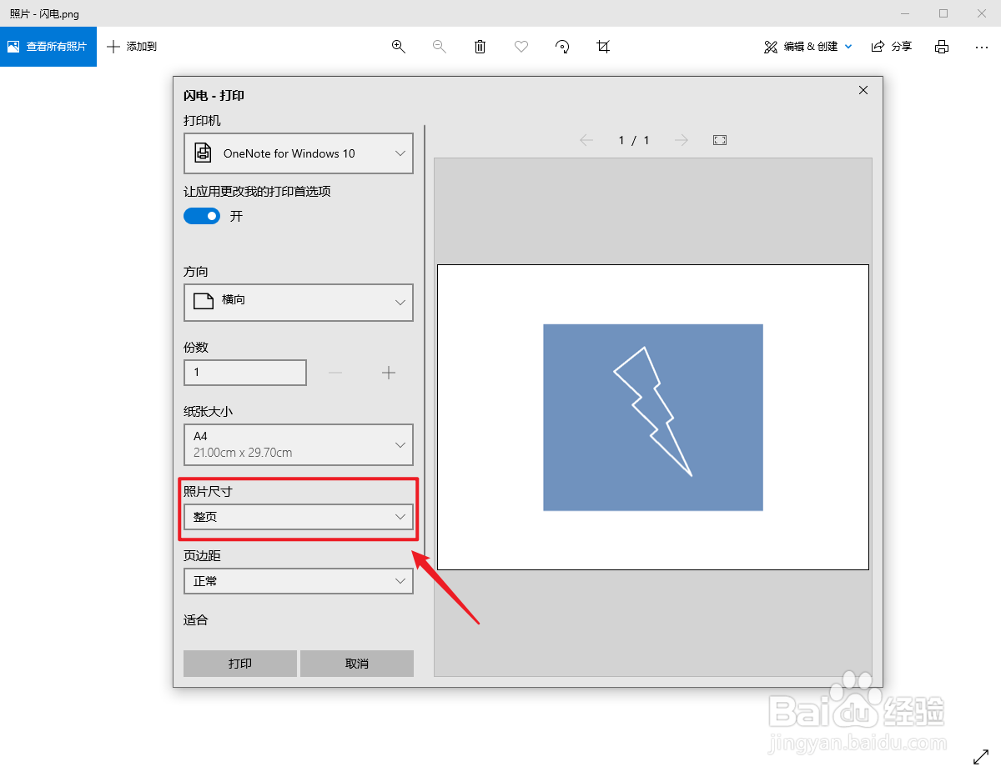Screen dimensions: 1001x777
Task: Decrease copies with minus button
Action: [x=335, y=373]
